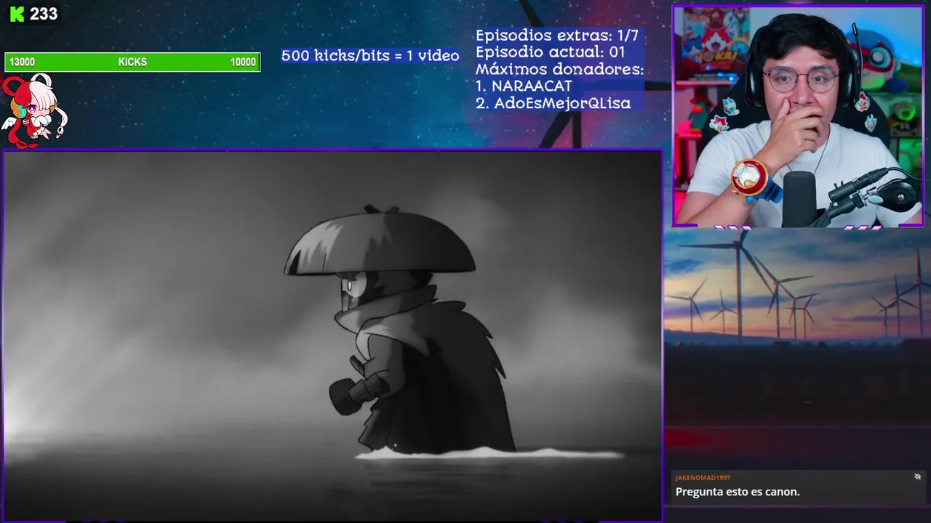
Task: Click the green KICKS goal progress bar
Action: tap(132, 62)
